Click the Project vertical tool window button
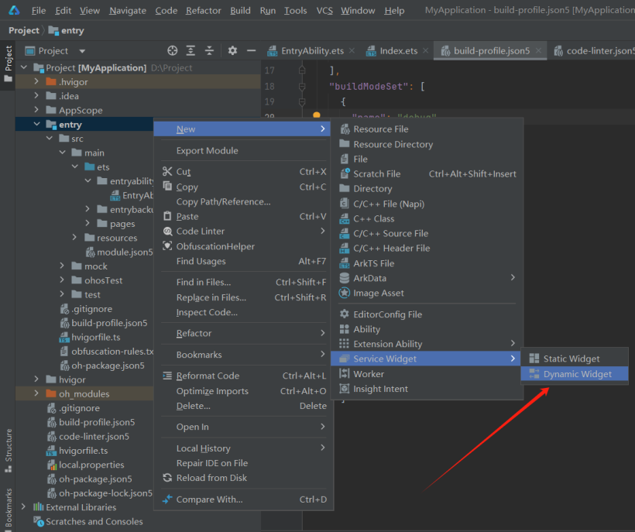The height and width of the screenshot is (532, 635). [8, 64]
